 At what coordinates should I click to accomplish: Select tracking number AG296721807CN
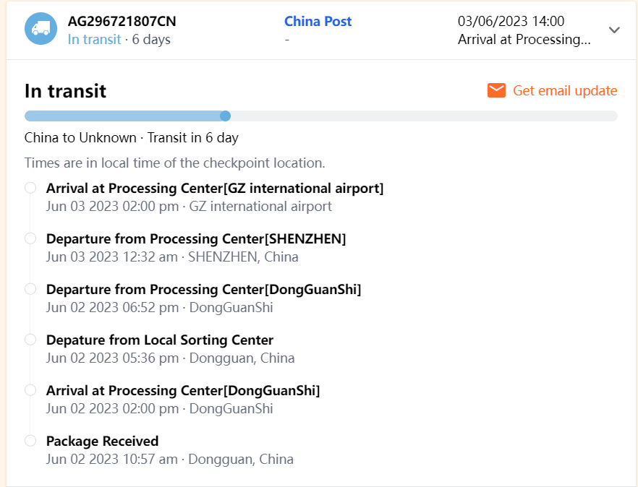[x=122, y=22]
